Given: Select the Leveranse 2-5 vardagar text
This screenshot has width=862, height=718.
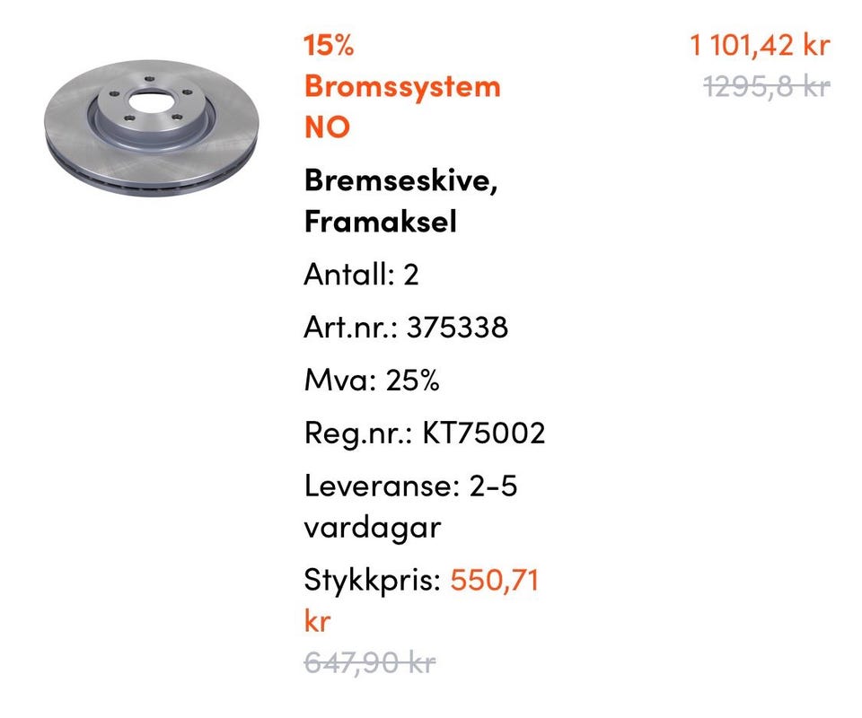Looking at the screenshot, I should coord(410,506).
